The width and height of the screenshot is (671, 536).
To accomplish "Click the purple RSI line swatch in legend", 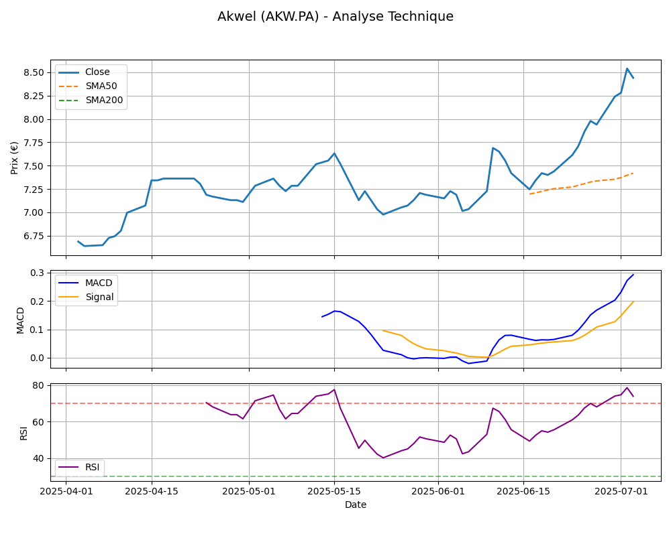I will tap(69, 467).
